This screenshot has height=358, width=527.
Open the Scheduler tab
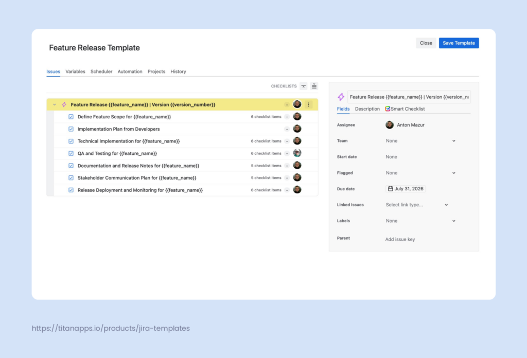click(101, 71)
